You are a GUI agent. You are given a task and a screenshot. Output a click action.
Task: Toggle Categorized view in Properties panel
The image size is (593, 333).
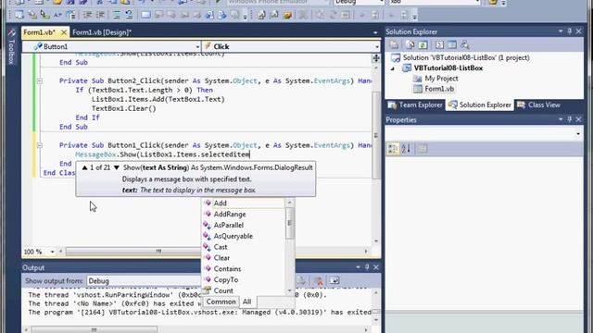click(393, 149)
